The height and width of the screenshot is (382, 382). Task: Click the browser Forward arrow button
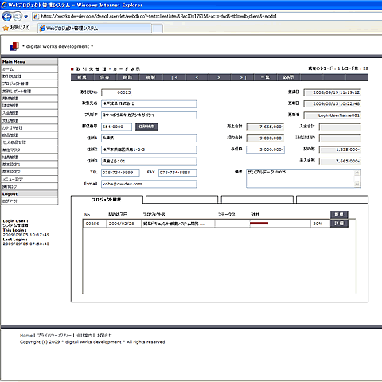[18, 17]
